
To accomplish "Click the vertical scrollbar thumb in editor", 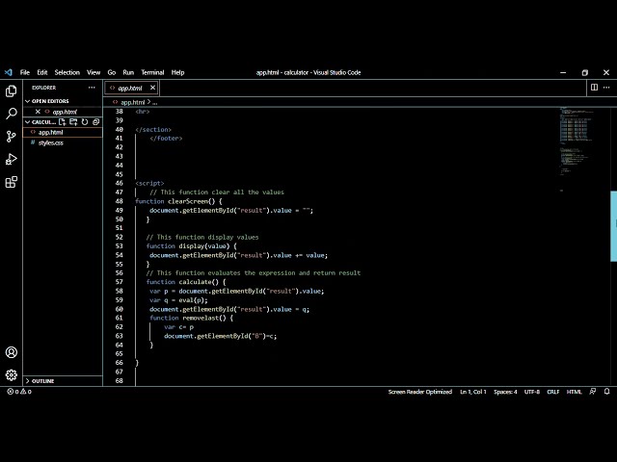I will [613, 226].
